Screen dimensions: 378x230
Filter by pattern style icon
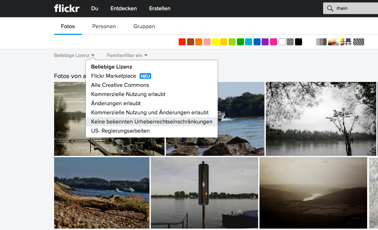coord(358,42)
